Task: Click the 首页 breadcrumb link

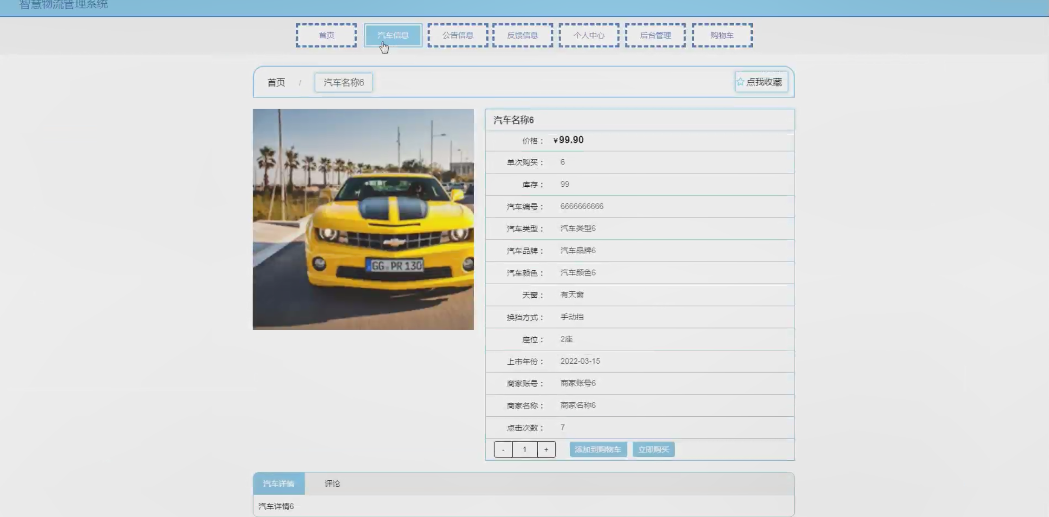Action: coord(276,83)
